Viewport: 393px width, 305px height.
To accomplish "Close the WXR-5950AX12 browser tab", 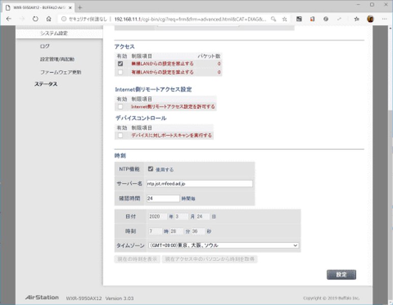I will point(70,8).
